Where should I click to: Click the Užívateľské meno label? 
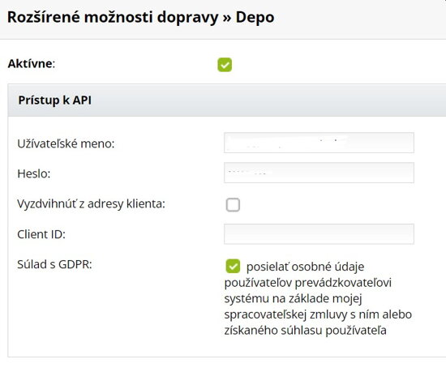tap(66, 143)
